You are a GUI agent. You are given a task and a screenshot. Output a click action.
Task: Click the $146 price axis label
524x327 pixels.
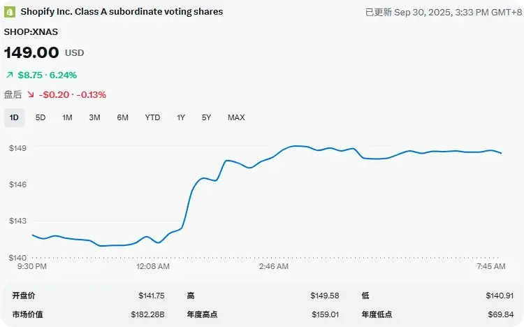pos(17,184)
